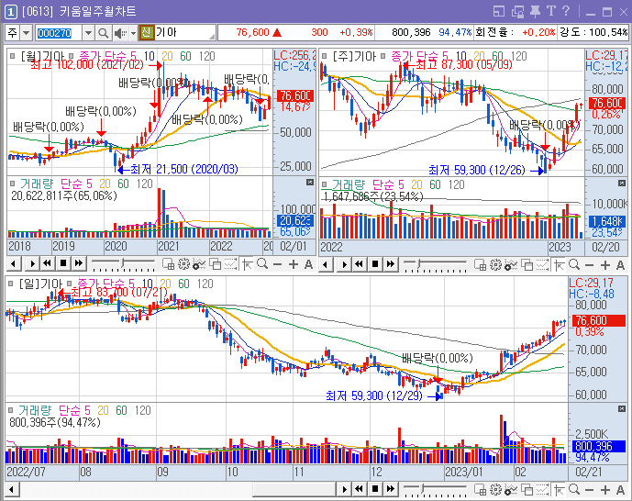Toggle weekly 거래량 volume legend square

pyautogui.click(x=324, y=184)
